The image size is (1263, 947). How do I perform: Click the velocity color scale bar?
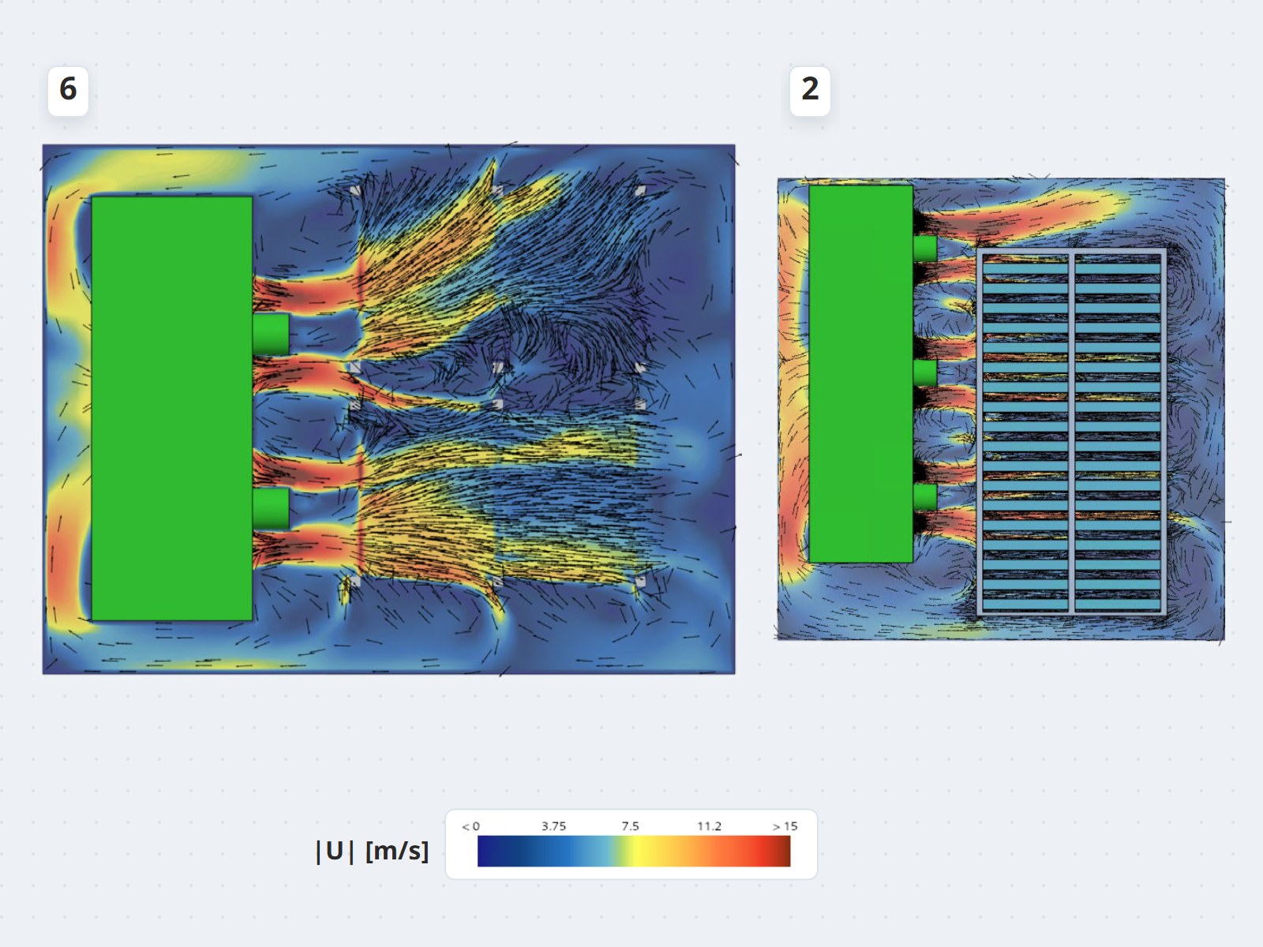click(634, 852)
